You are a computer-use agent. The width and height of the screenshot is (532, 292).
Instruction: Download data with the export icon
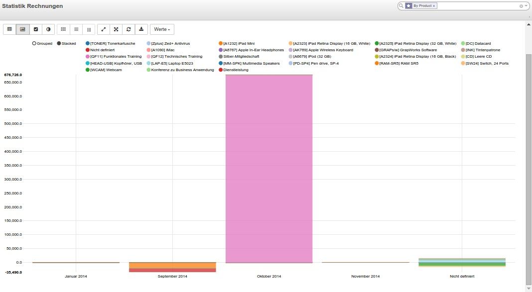pos(141,29)
